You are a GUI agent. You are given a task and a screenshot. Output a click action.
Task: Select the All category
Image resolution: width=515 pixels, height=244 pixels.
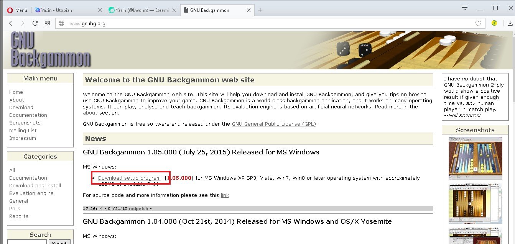(12, 170)
